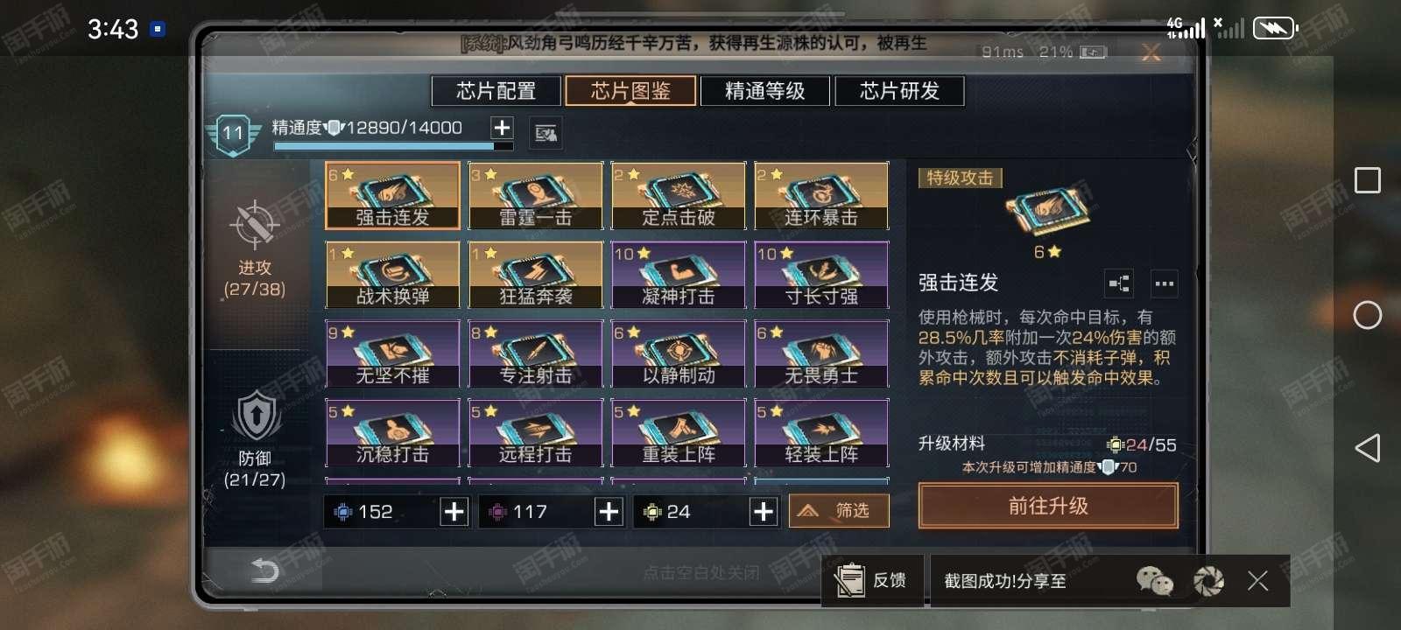The width and height of the screenshot is (1401, 630).
Task: Select the 强击连发 chip card
Action: (392, 196)
